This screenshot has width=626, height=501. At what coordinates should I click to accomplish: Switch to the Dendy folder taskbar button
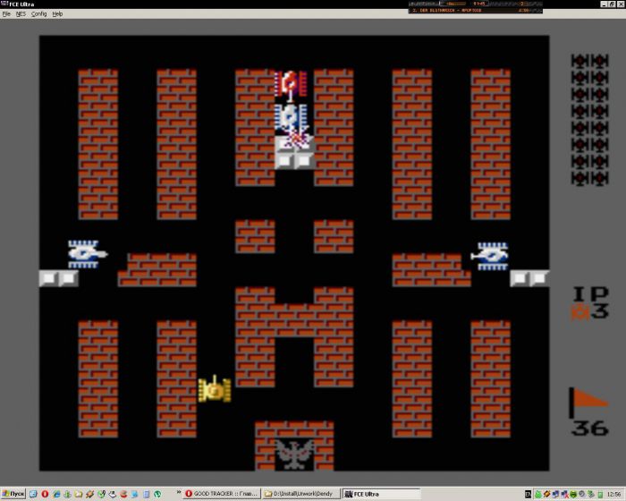click(301, 494)
